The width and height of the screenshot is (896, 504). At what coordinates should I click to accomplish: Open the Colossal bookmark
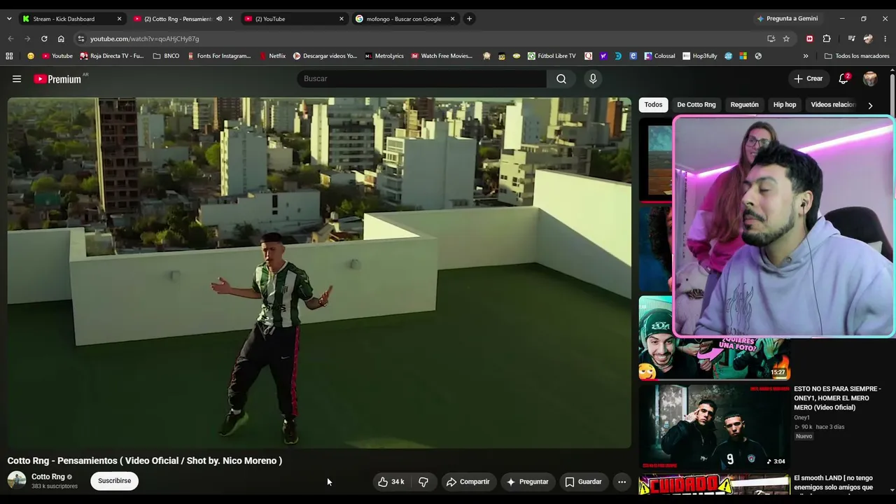coord(659,56)
